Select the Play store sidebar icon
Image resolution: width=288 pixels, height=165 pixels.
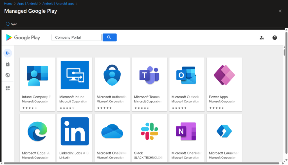click(8, 53)
